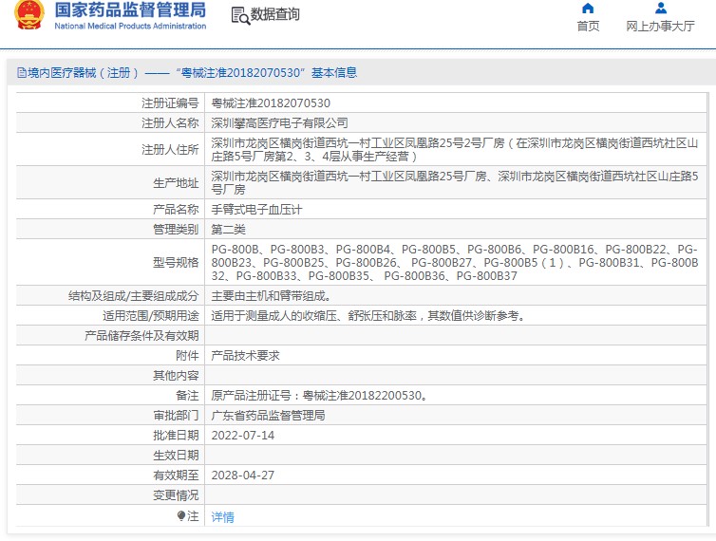Screen dimensions: 716x541
Task: Click the 注册人住所 address value
Action: point(455,150)
